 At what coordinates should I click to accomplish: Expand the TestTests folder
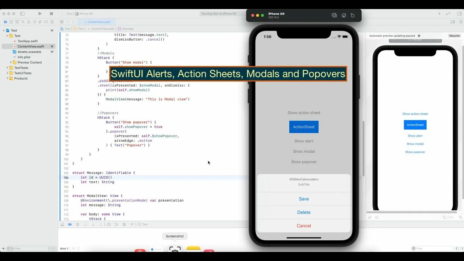coord(7,68)
